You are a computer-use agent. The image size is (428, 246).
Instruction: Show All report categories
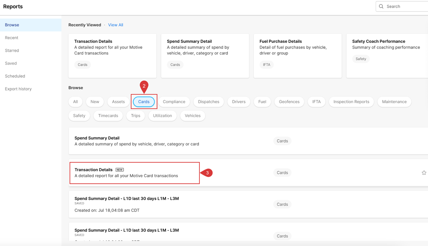point(76,102)
